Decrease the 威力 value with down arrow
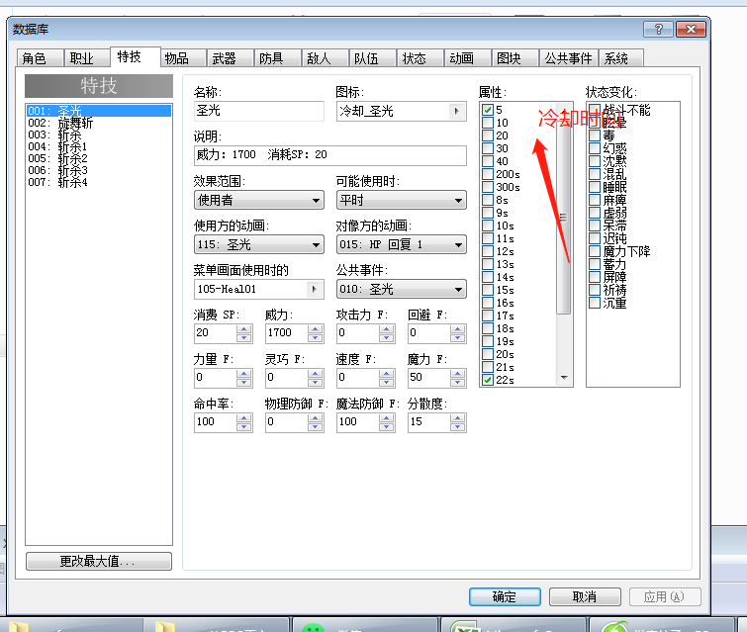Viewport: 747px width, 632px height. pyautogui.click(x=315, y=337)
